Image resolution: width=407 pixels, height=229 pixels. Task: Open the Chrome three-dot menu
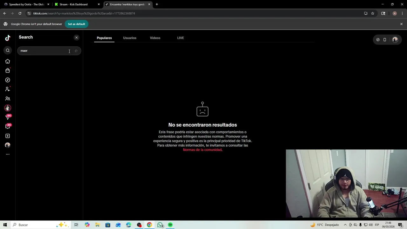point(402,13)
